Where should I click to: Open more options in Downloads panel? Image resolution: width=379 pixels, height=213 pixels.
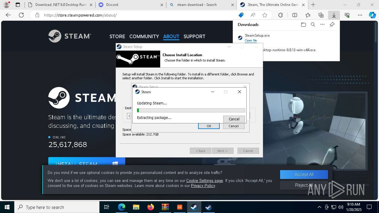pyautogui.click(x=322, y=25)
